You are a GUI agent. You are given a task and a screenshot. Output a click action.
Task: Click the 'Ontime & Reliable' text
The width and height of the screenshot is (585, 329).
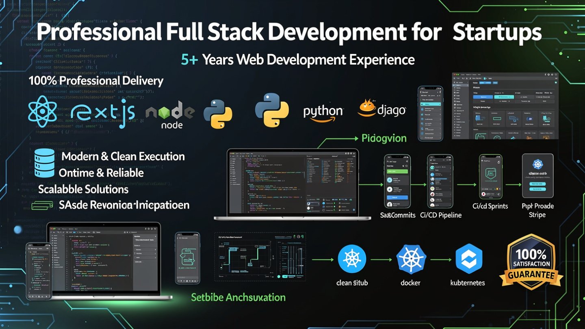(x=101, y=173)
